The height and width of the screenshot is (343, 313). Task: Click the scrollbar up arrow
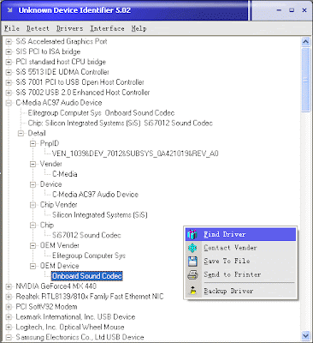(x=305, y=42)
